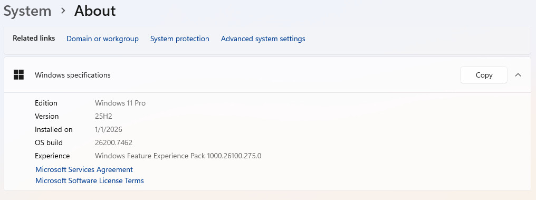The width and height of the screenshot is (536, 200).
Task: Click the 25H2 version value
Action: [103, 116]
